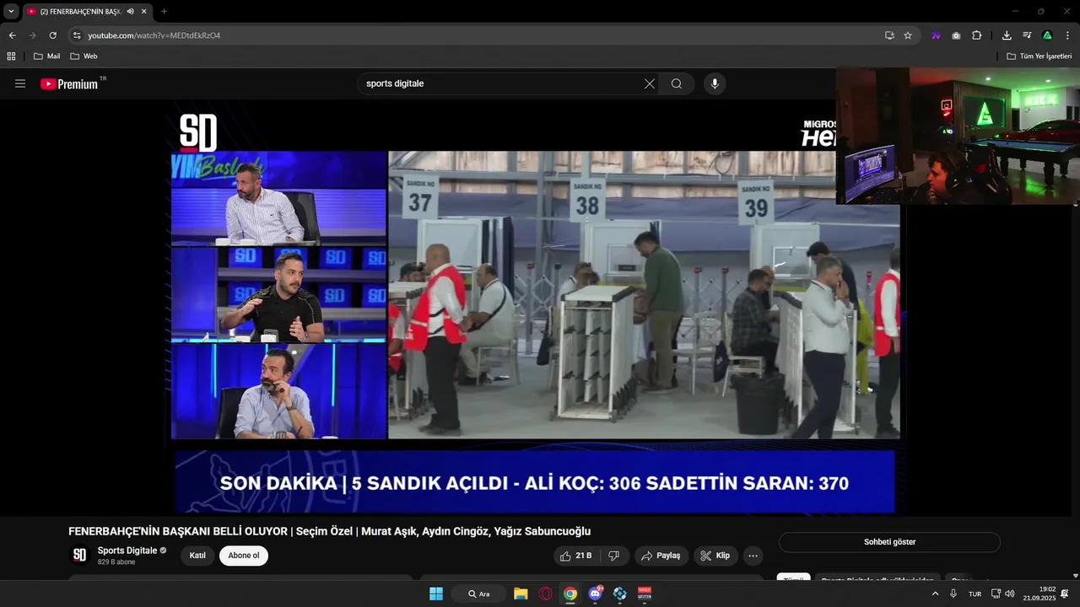Viewport: 1080px width, 607px height.
Task: Open notification bell in taskbar
Action: coord(1065,594)
